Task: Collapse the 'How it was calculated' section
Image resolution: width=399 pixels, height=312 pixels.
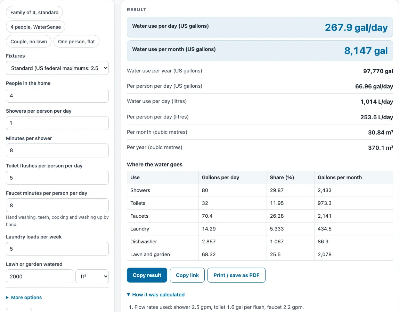Action: [156, 294]
